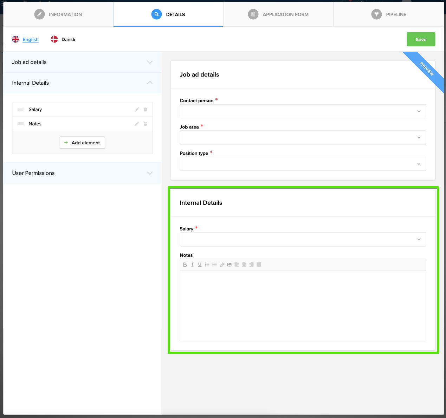Viewport: 446px width, 418px height.
Task: Delete the Salary element
Action: point(145,110)
